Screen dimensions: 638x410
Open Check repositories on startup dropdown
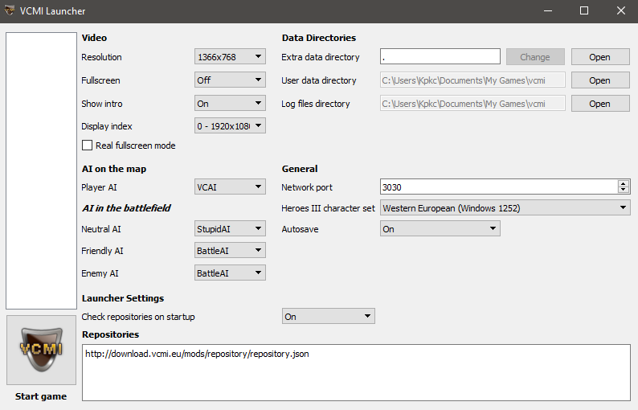pyautogui.click(x=328, y=317)
